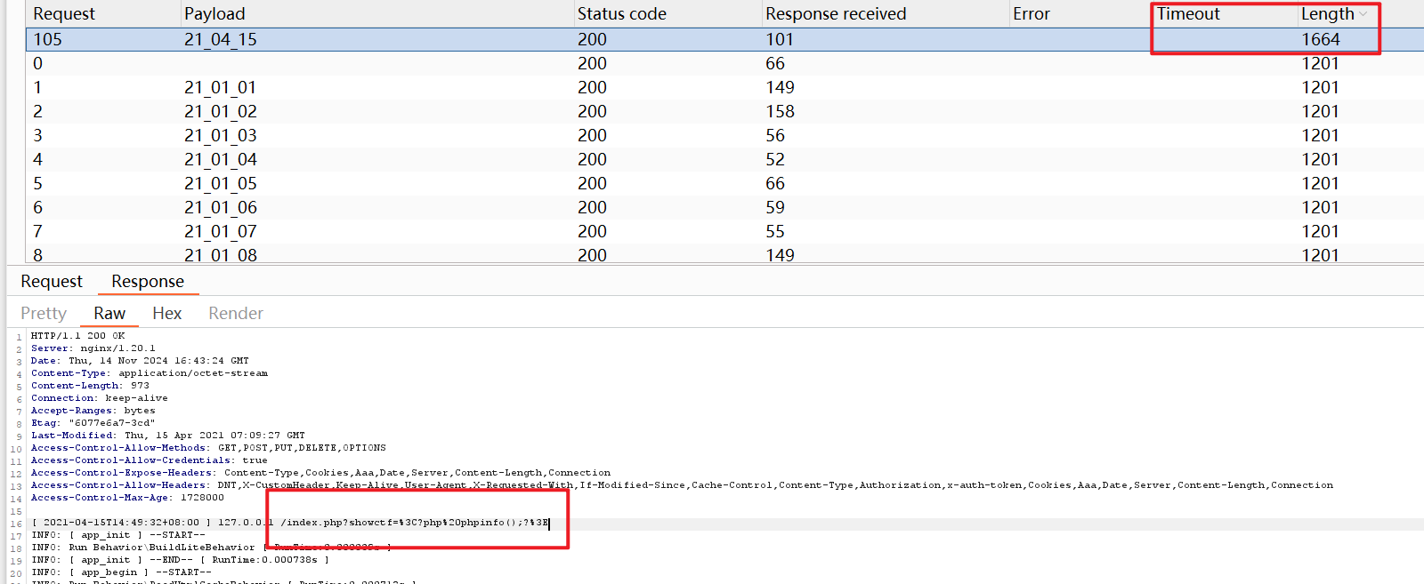1424x584 pixels.
Task: Switch to Pretty view
Action: click(x=44, y=314)
